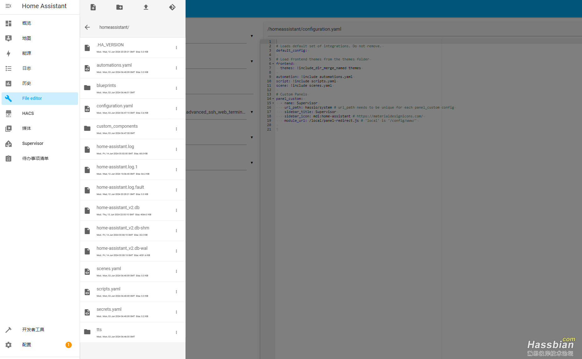This screenshot has height=359, width=582.
Task: Open options menu for scenes.yaml
Action: click(176, 271)
